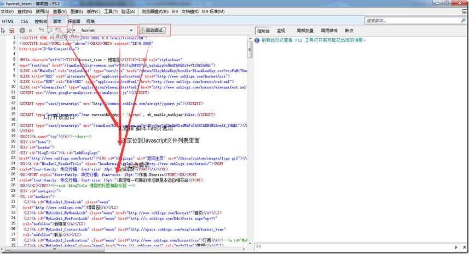
Task: Open the 缓存(C) menu
Action: [94, 11]
